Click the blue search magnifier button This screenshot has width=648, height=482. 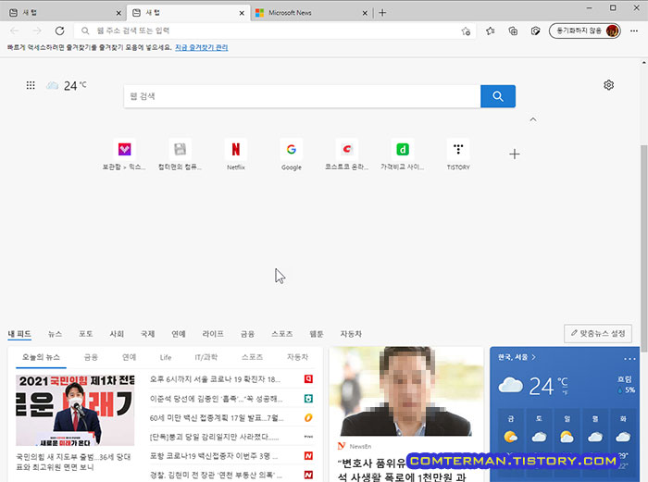tap(498, 96)
